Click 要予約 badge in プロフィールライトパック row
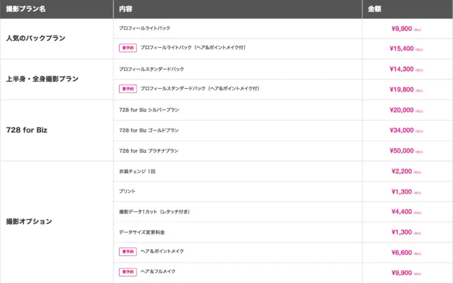 127,48
